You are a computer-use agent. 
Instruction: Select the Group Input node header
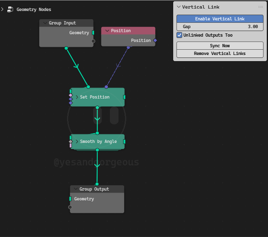66,23
